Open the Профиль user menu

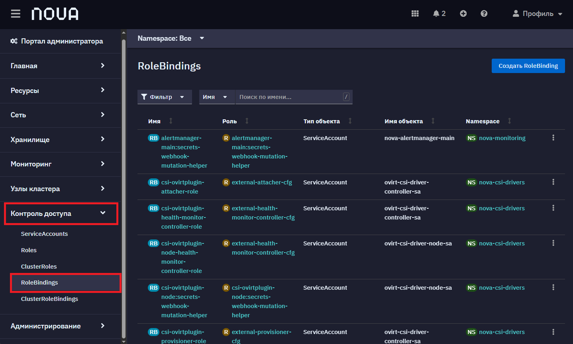click(538, 14)
